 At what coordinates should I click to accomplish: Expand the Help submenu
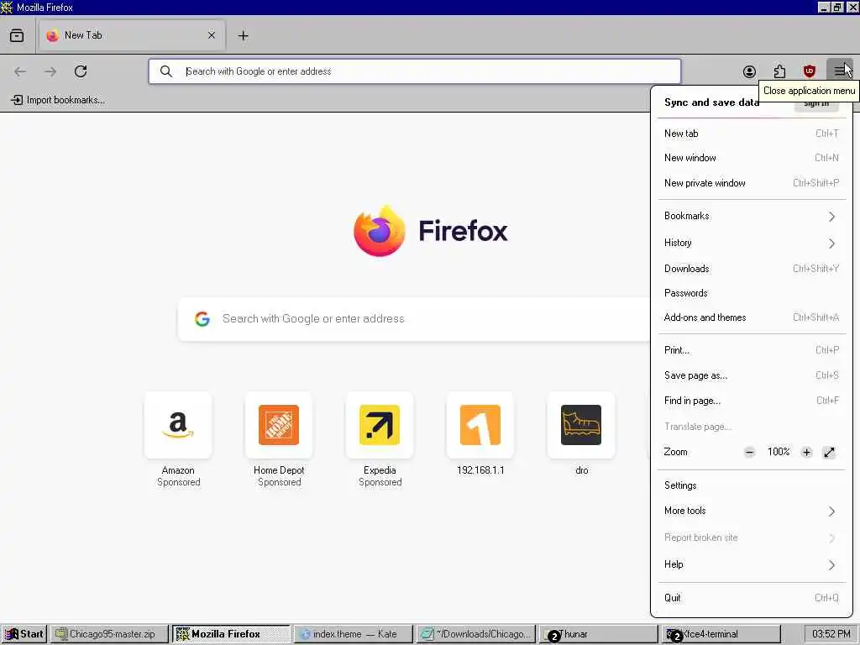pyautogui.click(x=752, y=564)
